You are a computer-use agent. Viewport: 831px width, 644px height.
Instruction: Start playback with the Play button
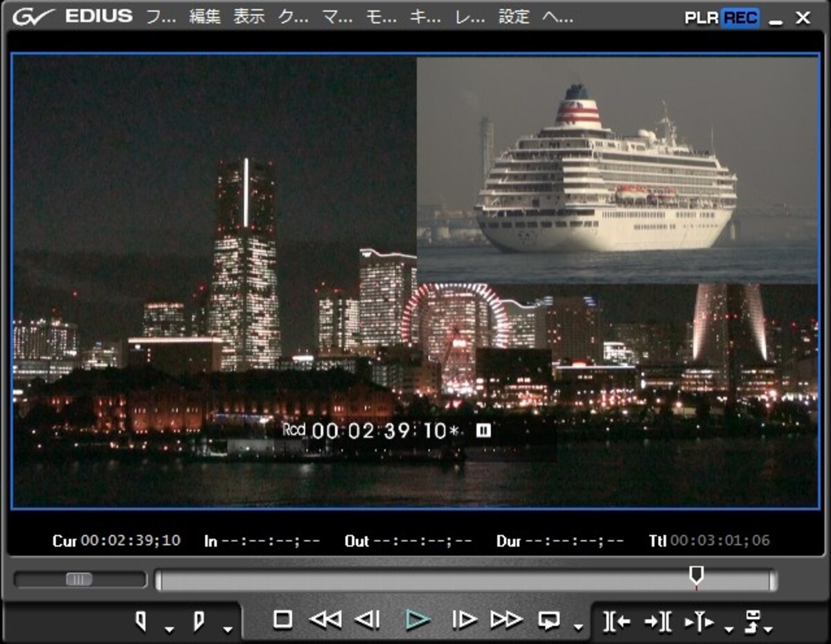(x=418, y=619)
